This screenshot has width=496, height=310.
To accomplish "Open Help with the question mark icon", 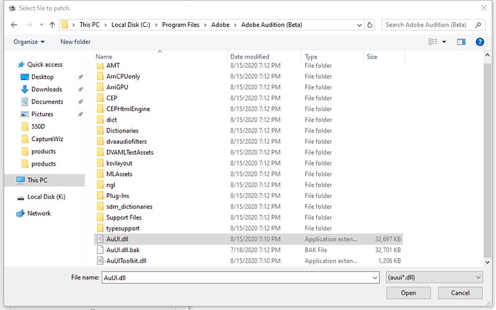I will (479, 42).
